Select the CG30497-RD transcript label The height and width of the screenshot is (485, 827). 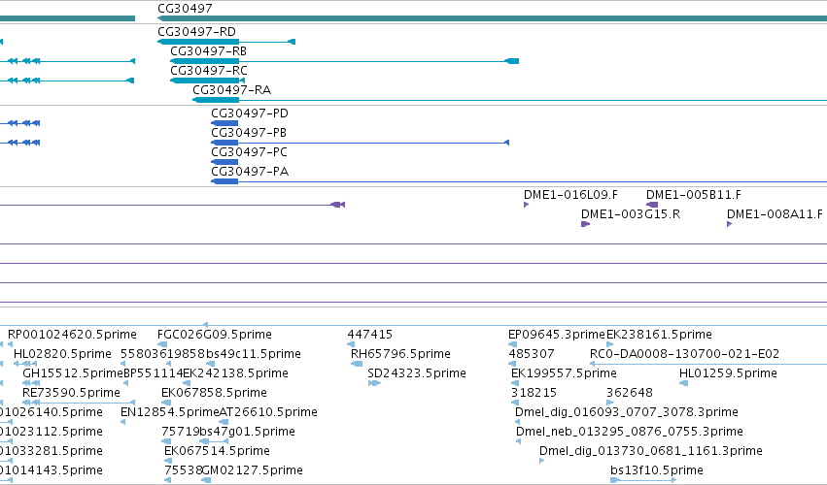click(x=196, y=32)
